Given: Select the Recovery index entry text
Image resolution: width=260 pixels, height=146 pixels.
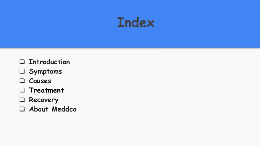Looking at the screenshot, I should click(x=44, y=100).
